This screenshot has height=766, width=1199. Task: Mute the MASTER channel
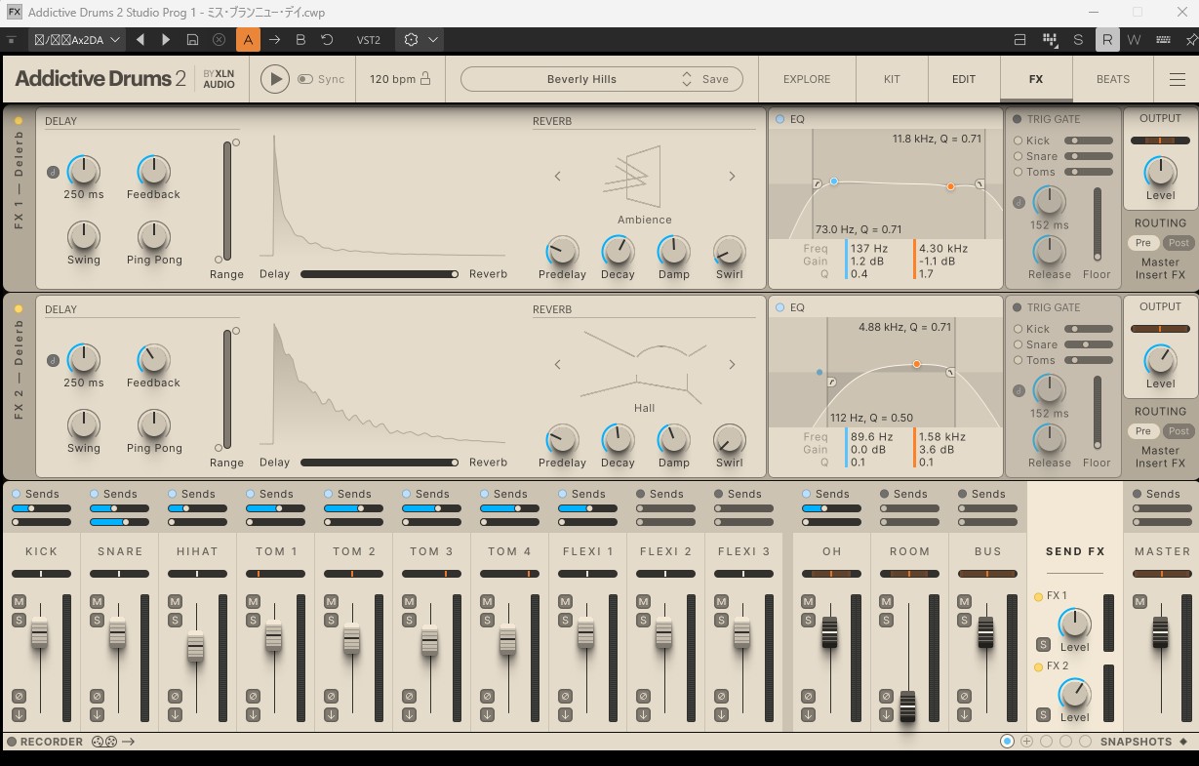[1139, 602]
